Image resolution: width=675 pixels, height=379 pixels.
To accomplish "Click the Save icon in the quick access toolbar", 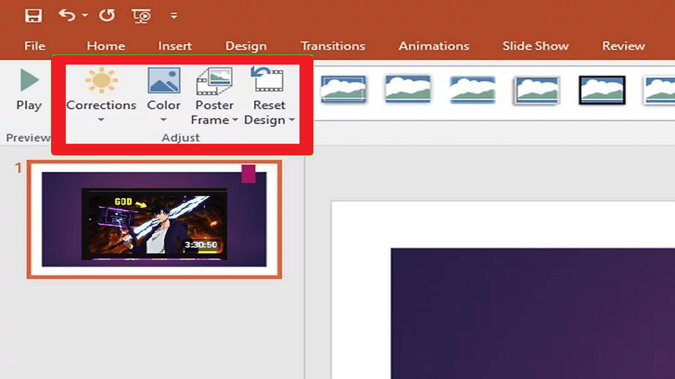I will point(34,15).
